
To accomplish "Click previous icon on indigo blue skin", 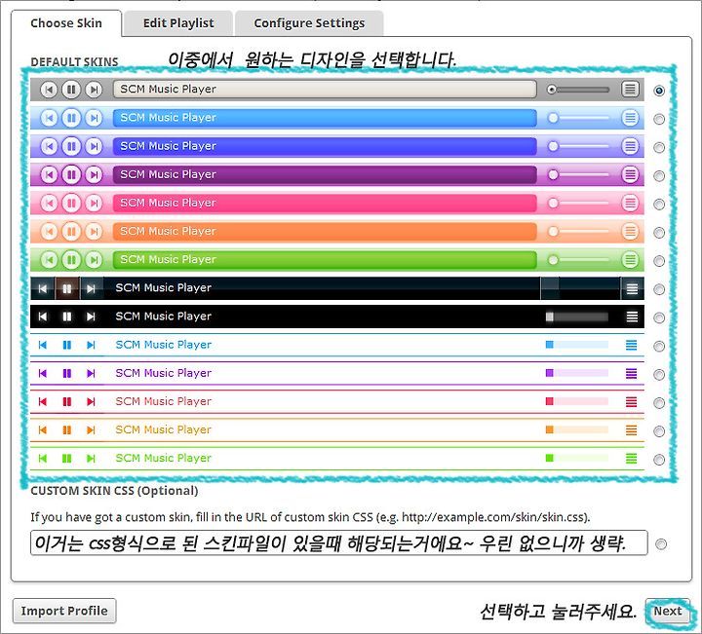I will click(49, 147).
